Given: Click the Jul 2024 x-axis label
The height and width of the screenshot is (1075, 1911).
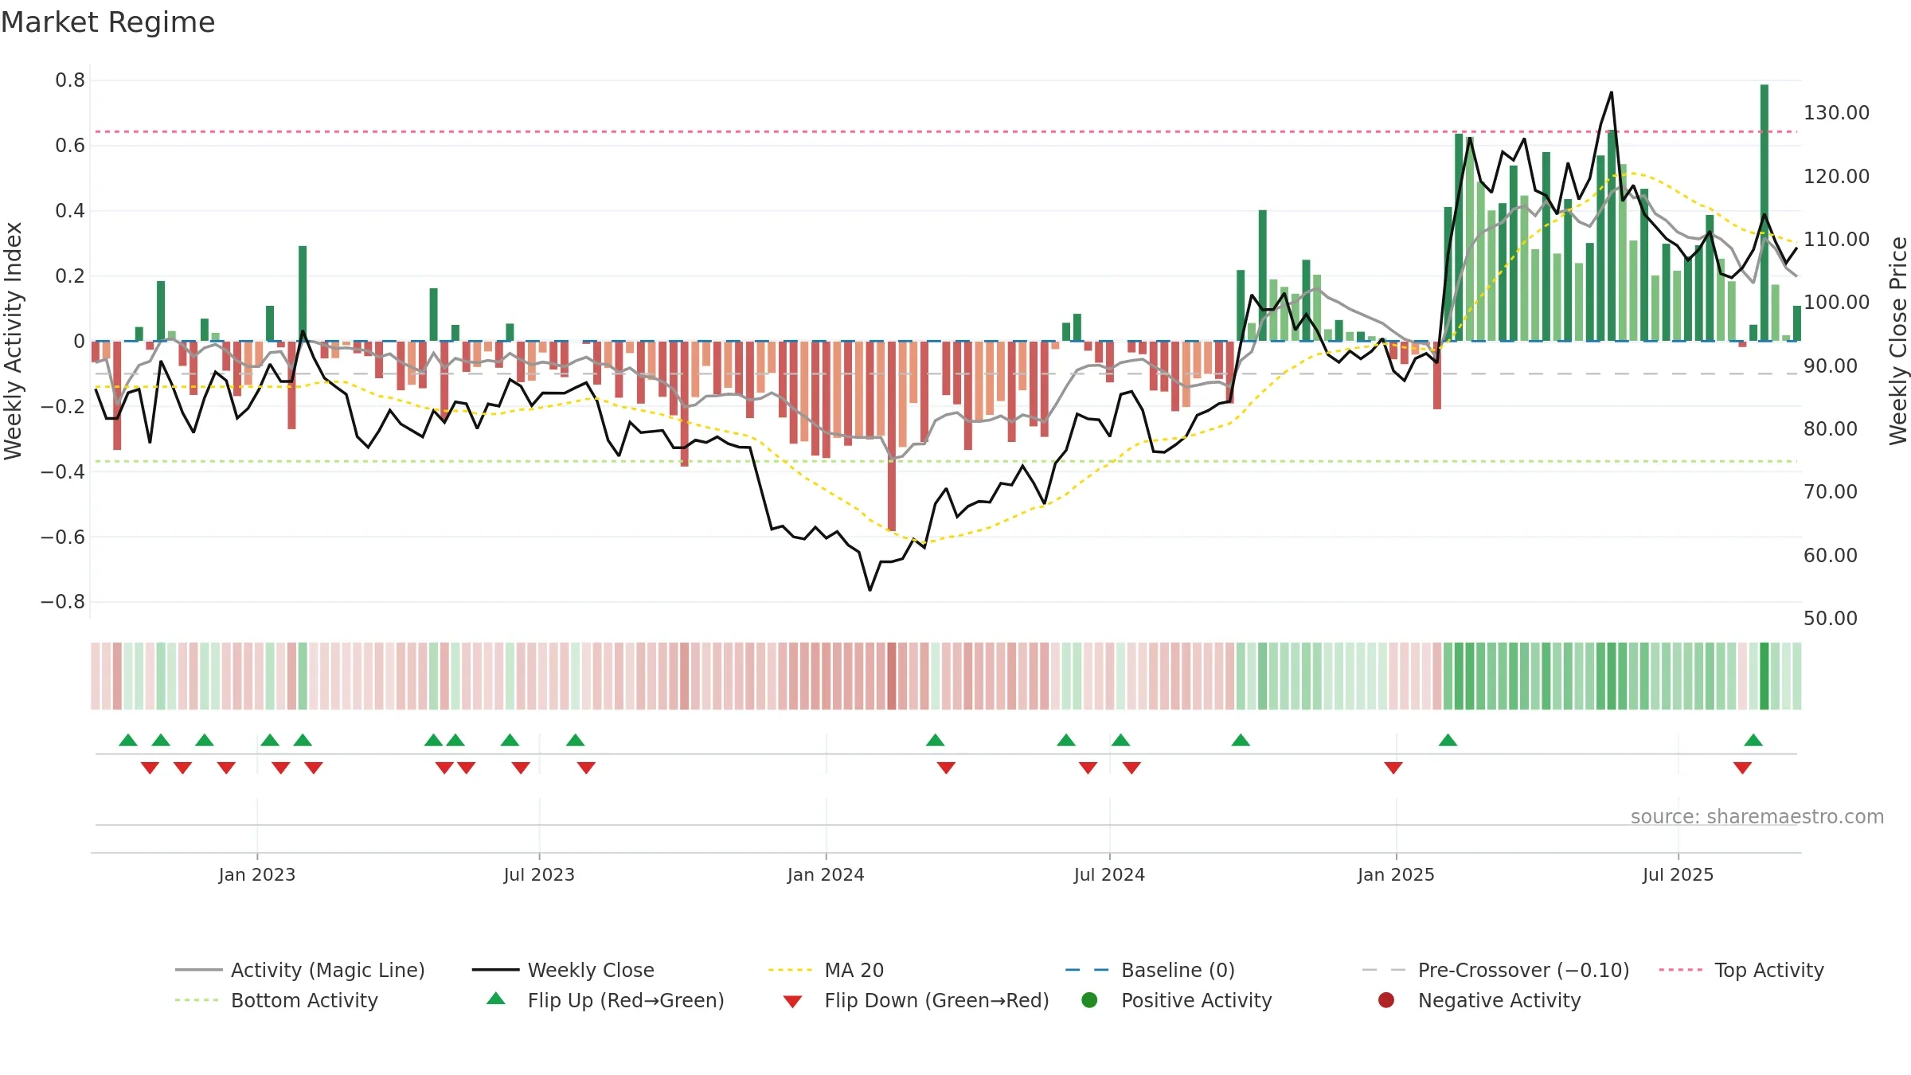Looking at the screenshot, I should (1109, 874).
